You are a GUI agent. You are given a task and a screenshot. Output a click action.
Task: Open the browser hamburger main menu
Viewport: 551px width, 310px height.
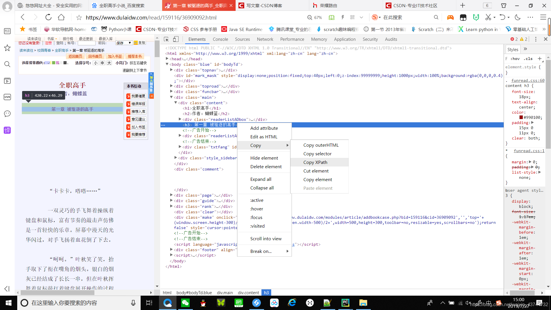tap(543, 18)
